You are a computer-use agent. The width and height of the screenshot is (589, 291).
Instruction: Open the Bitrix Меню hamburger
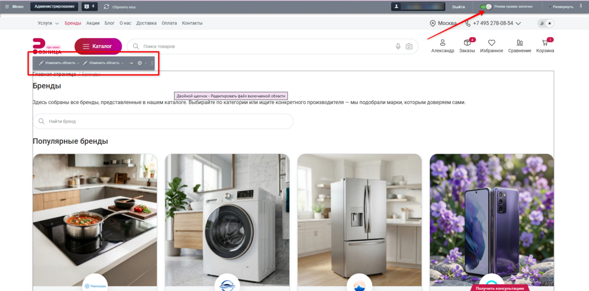point(14,7)
